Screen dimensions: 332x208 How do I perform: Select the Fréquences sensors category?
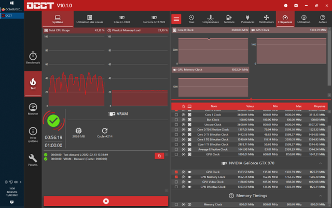coord(285,19)
